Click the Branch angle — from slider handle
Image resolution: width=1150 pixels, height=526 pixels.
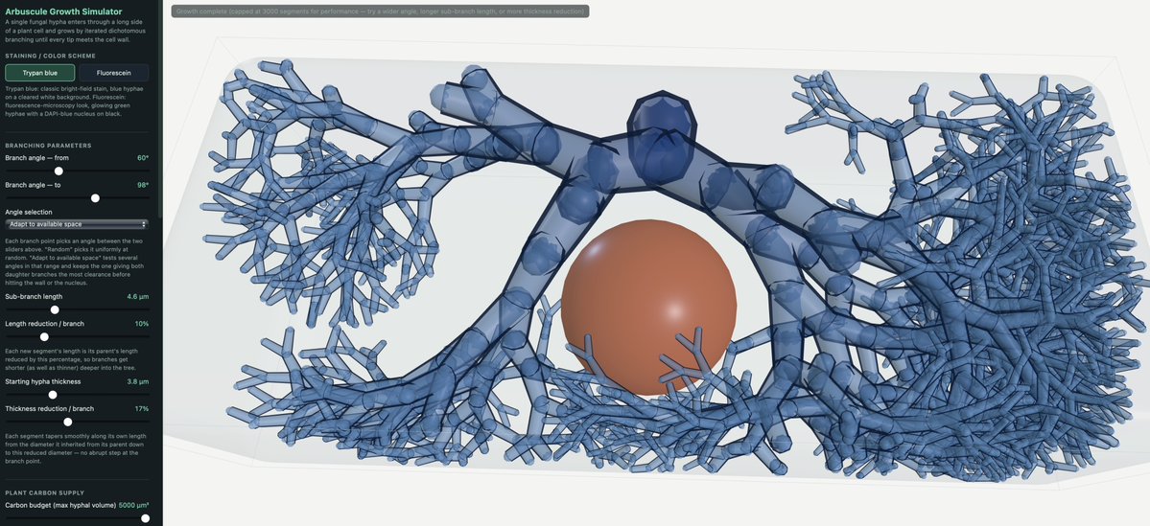click(x=59, y=171)
